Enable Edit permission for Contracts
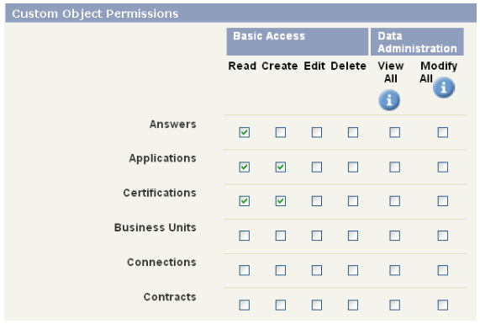The width and height of the screenshot is (480, 324). pyautogui.click(x=317, y=305)
